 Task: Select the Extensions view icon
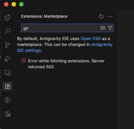(x=8, y=86)
